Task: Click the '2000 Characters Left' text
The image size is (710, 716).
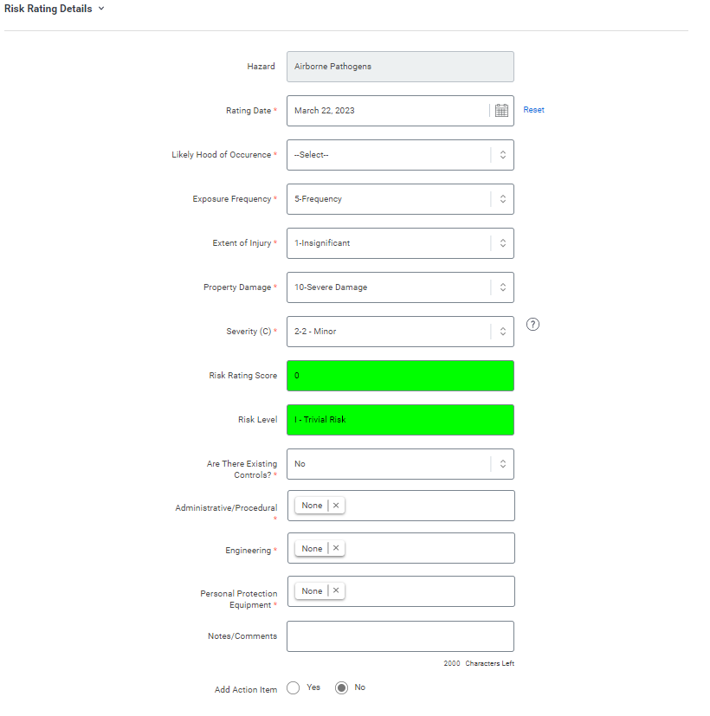Action: coord(479,663)
